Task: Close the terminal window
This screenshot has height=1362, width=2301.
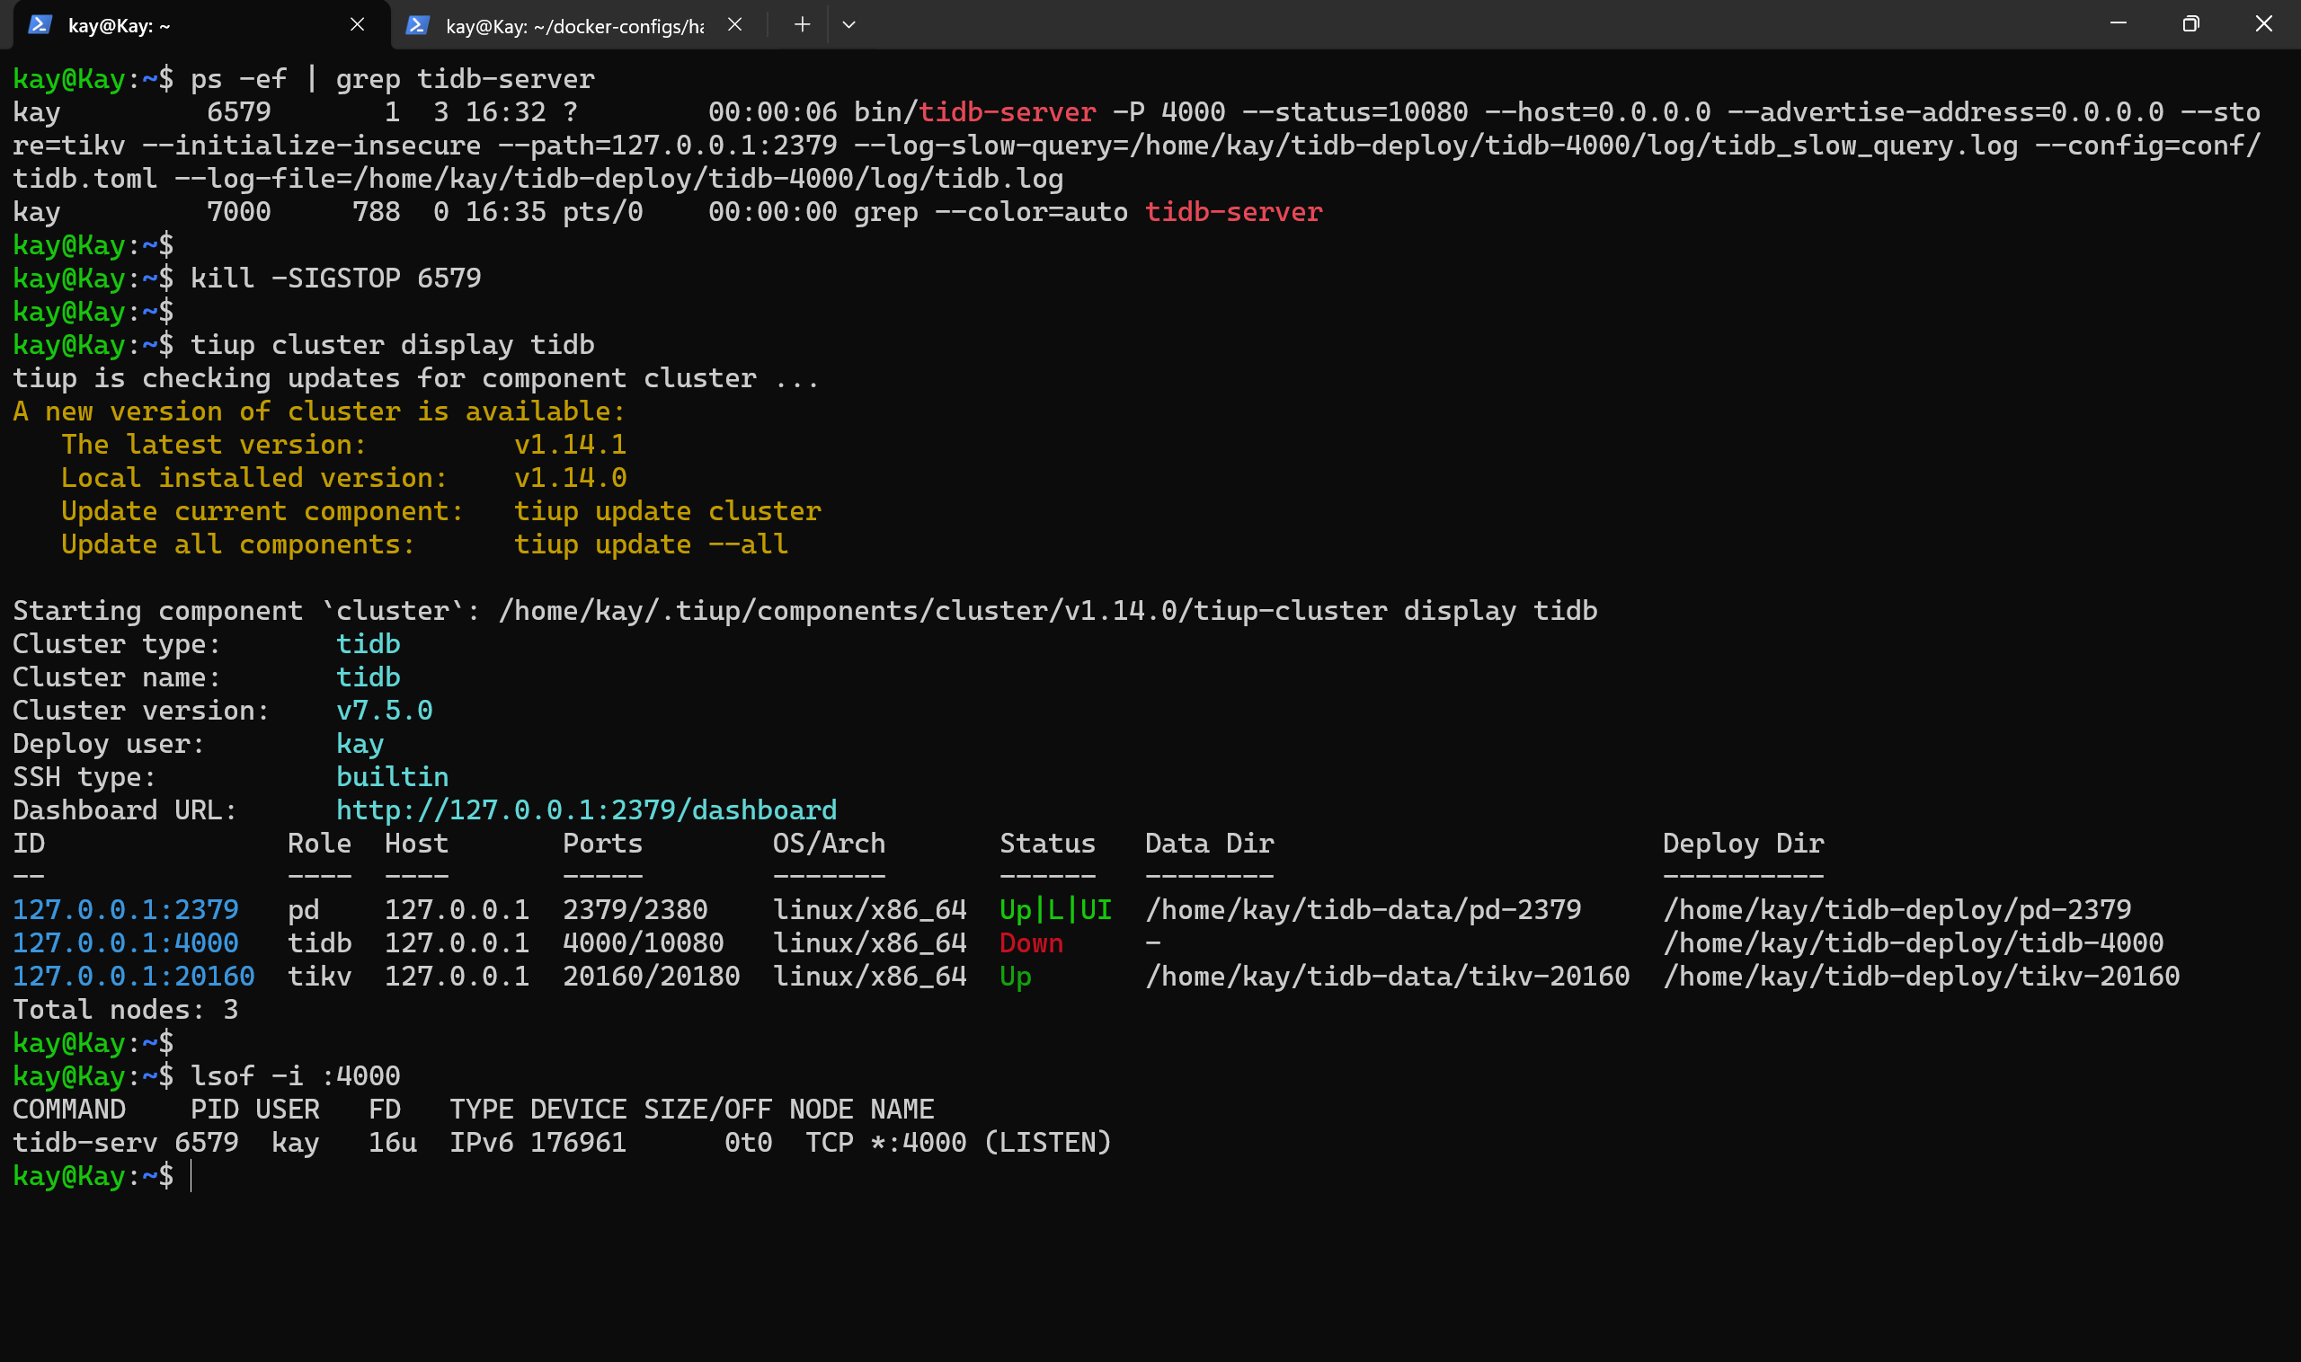Action: pyautogui.click(x=2263, y=24)
